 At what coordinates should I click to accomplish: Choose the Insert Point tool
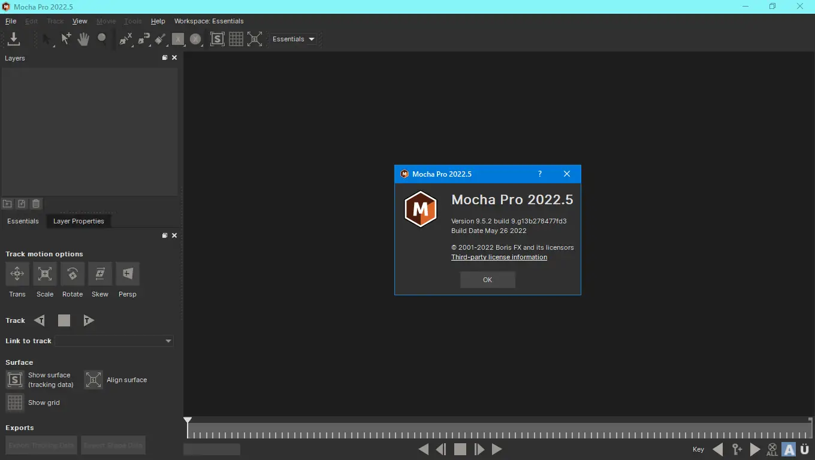tap(66, 39)
